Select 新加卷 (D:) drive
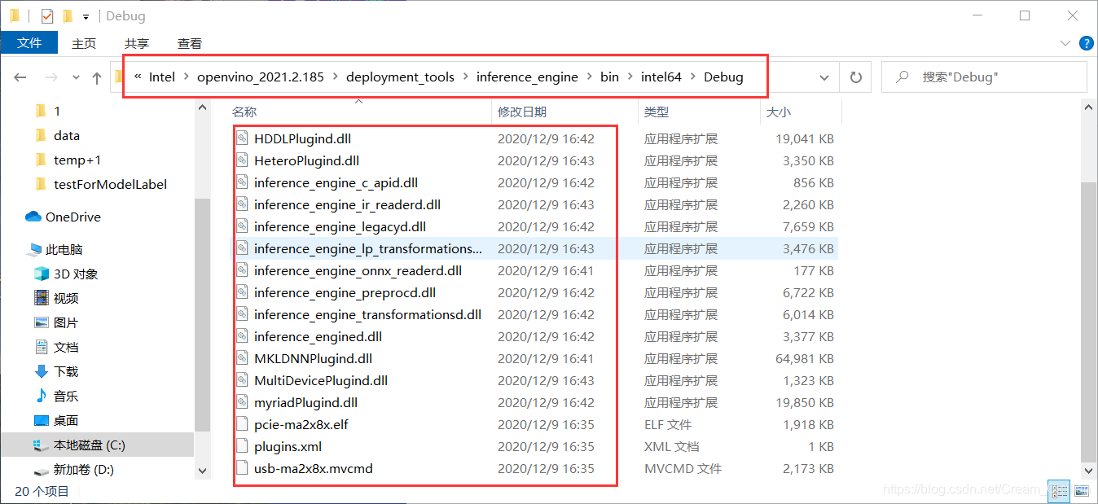Image resolution: width=1098 pixels, height=504 pixels. pyautogui.click(x=83, y=470)
